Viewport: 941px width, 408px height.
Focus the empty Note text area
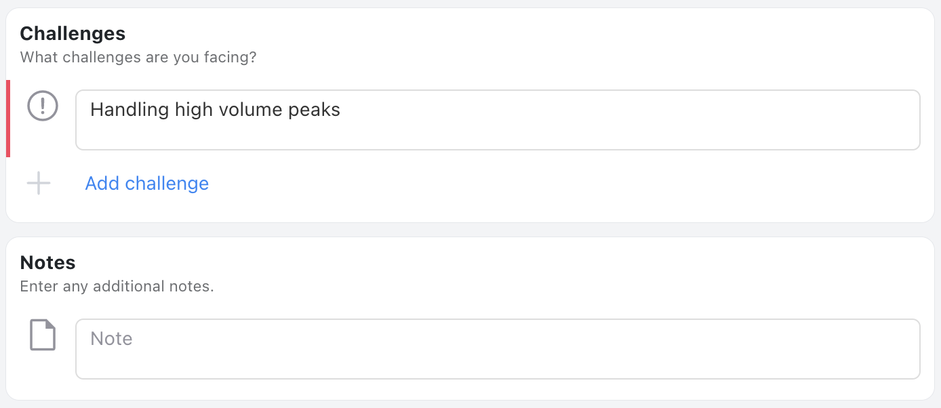[498, 349]
